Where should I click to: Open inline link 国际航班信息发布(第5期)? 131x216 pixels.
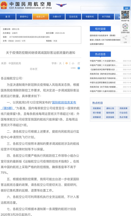(x=64, y=103)
